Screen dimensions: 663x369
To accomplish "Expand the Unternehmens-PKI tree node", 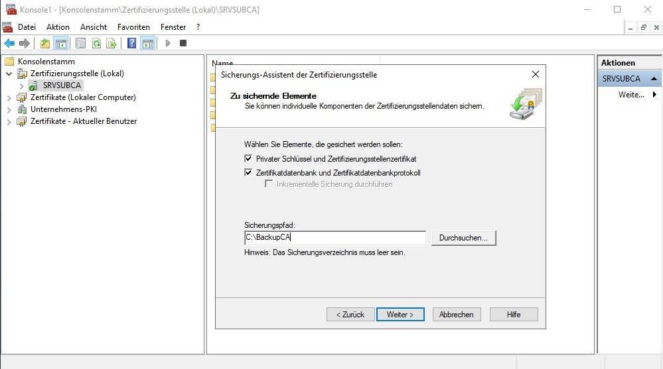I will point(9,109).
